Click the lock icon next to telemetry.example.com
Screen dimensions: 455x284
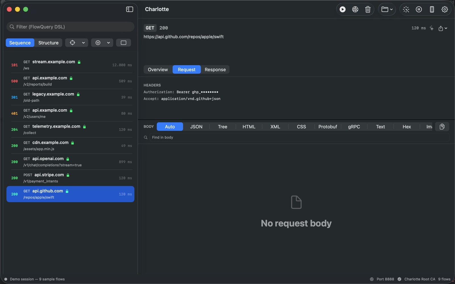tap(84, 126)
